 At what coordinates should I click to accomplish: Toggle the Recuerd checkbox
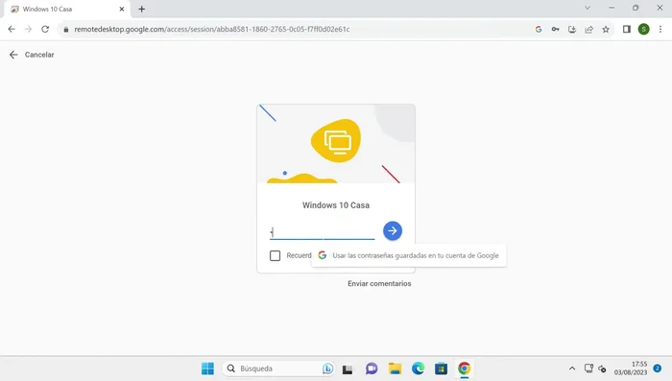pos(276,256)
